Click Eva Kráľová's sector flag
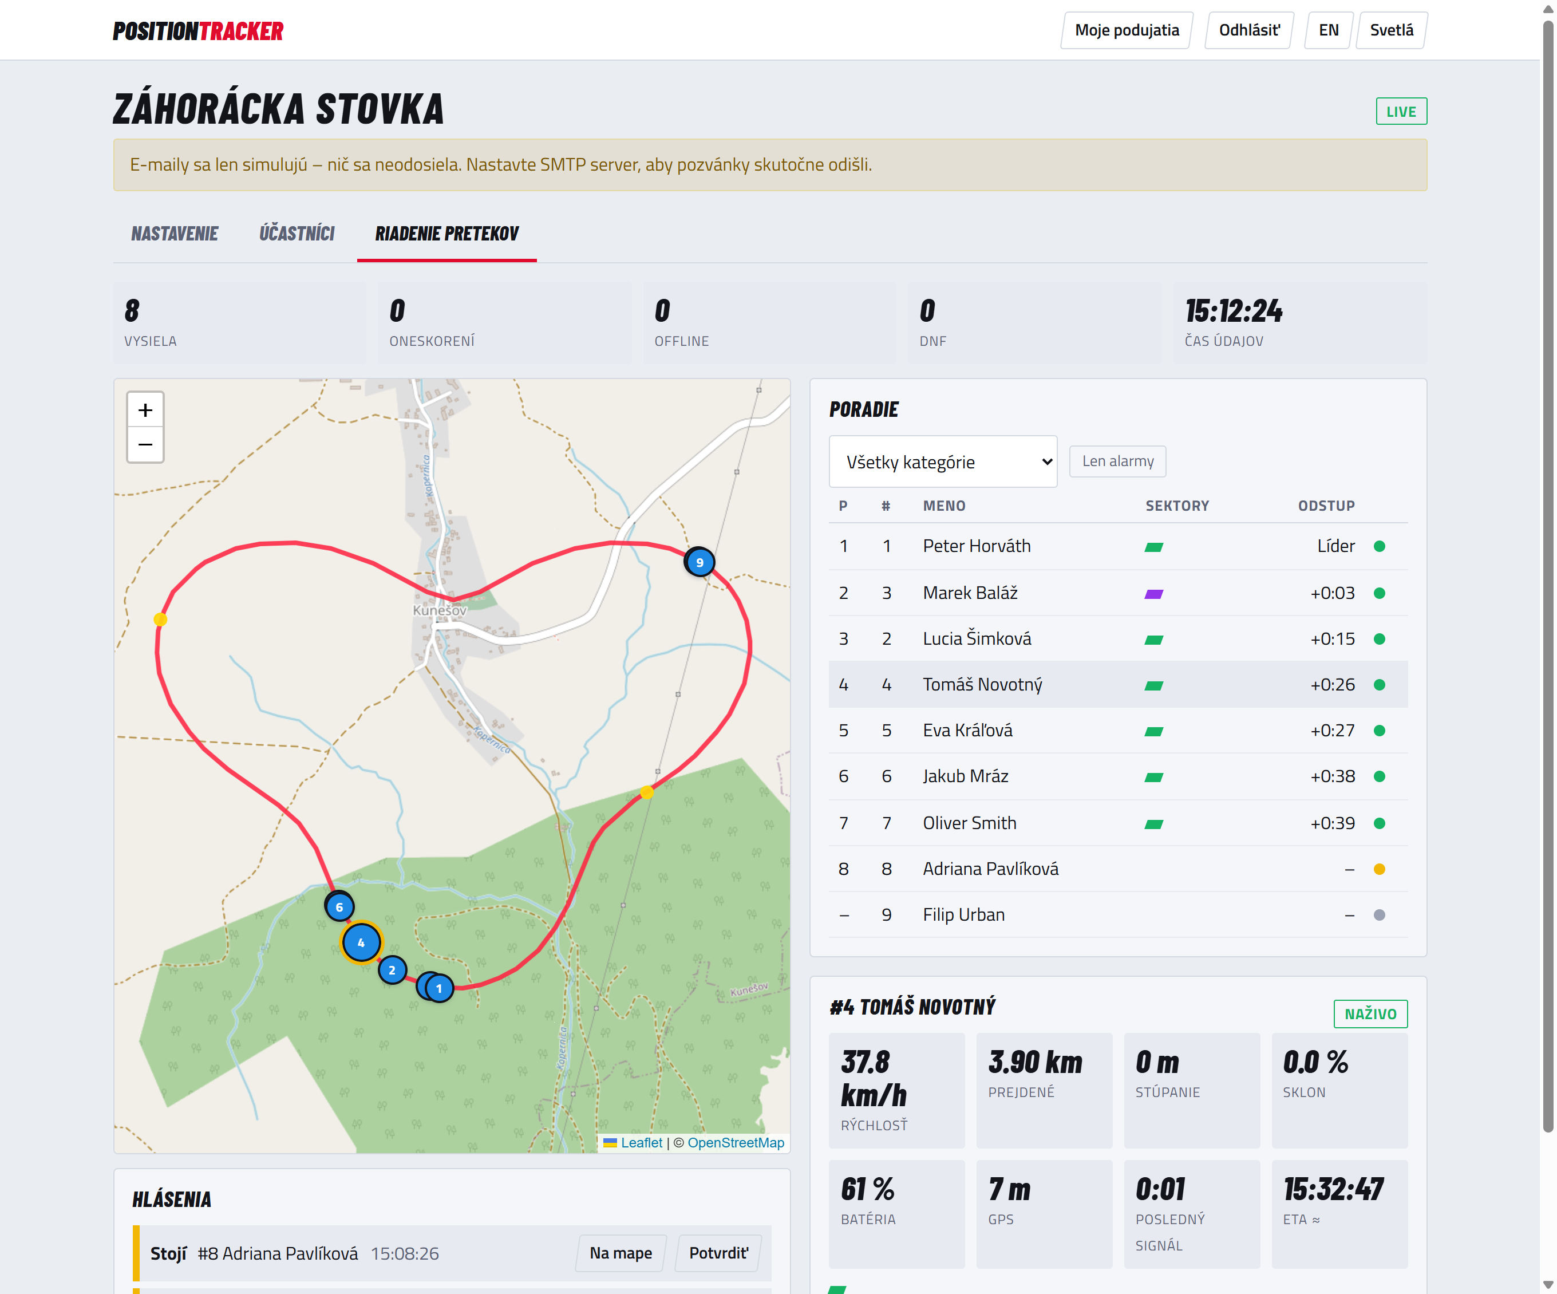 [x=1153, y=732]
